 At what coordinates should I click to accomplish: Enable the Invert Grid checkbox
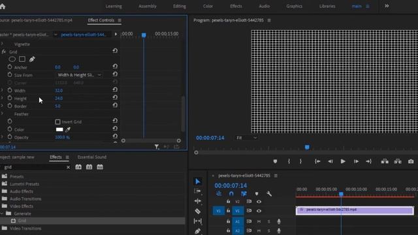[x=57, y=122]
